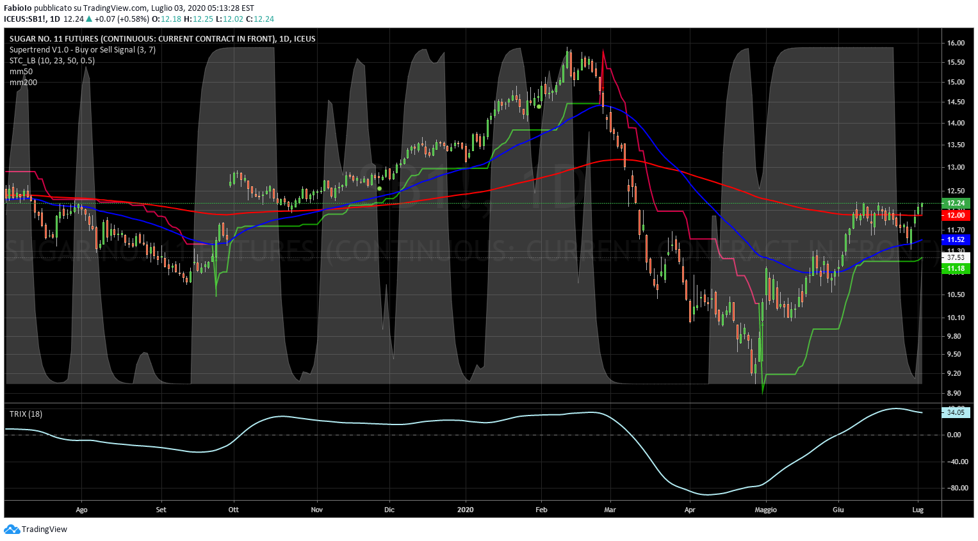Click the 9.80 price axis label
The height and width of the screenshot is (541, 978).
pos(954,337)
